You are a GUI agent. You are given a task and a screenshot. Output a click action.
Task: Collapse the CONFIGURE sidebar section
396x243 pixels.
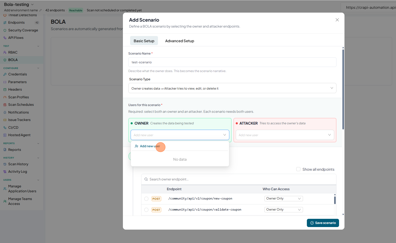[38, 68]
